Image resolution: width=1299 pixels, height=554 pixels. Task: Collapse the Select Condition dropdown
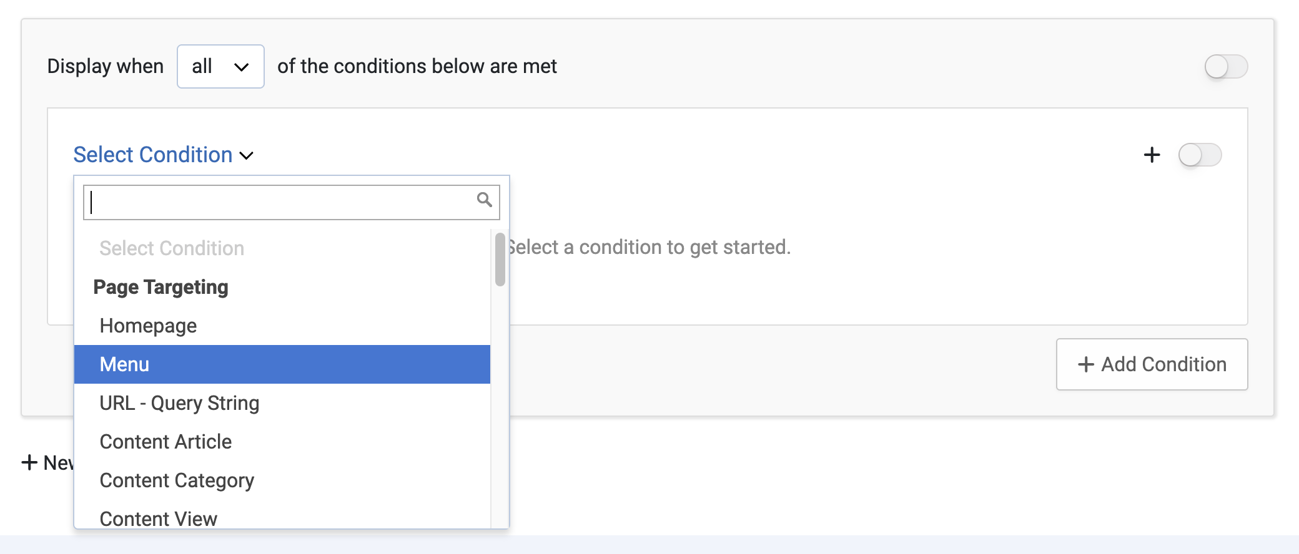(153, 155)
